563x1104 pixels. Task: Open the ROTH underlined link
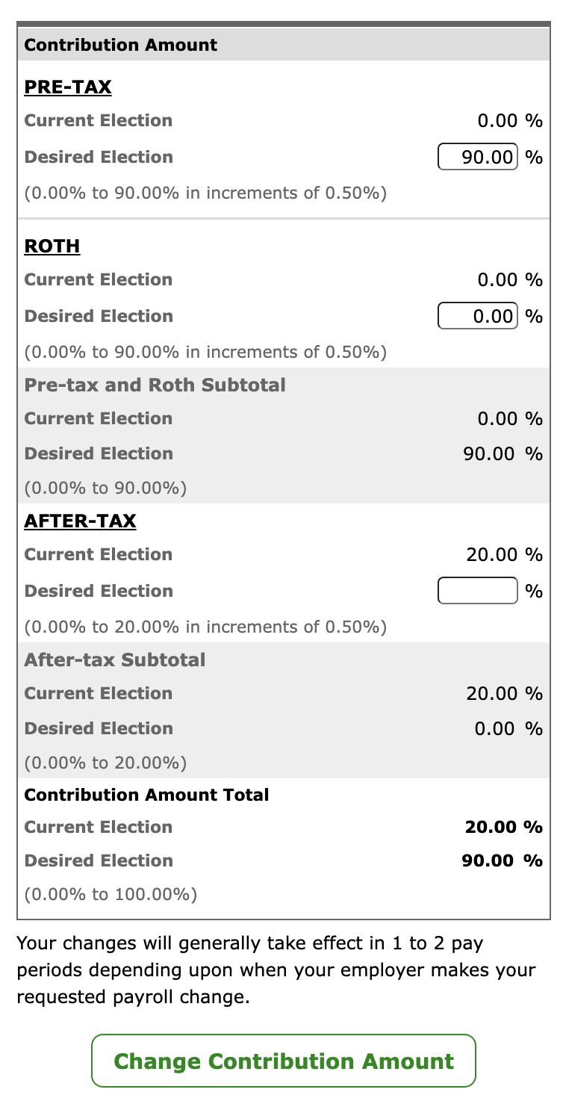[x=52, y=246]
